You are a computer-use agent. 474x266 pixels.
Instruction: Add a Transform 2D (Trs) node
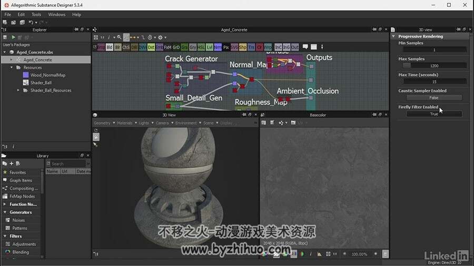[251, 47]
